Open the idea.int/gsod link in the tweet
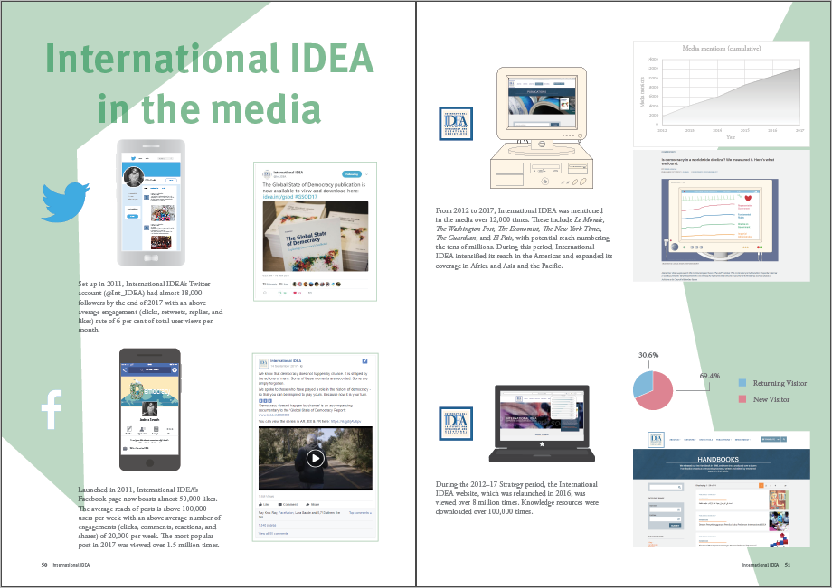Screen dimensions: 832x588 (278, 197)
